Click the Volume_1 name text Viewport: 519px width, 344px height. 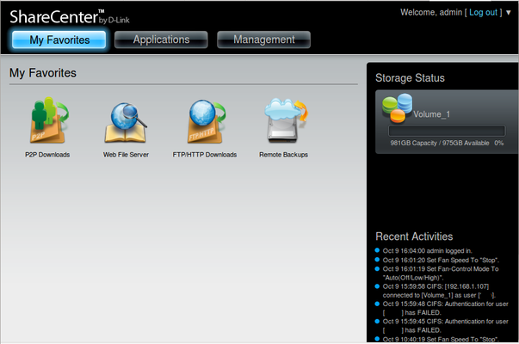431,114
